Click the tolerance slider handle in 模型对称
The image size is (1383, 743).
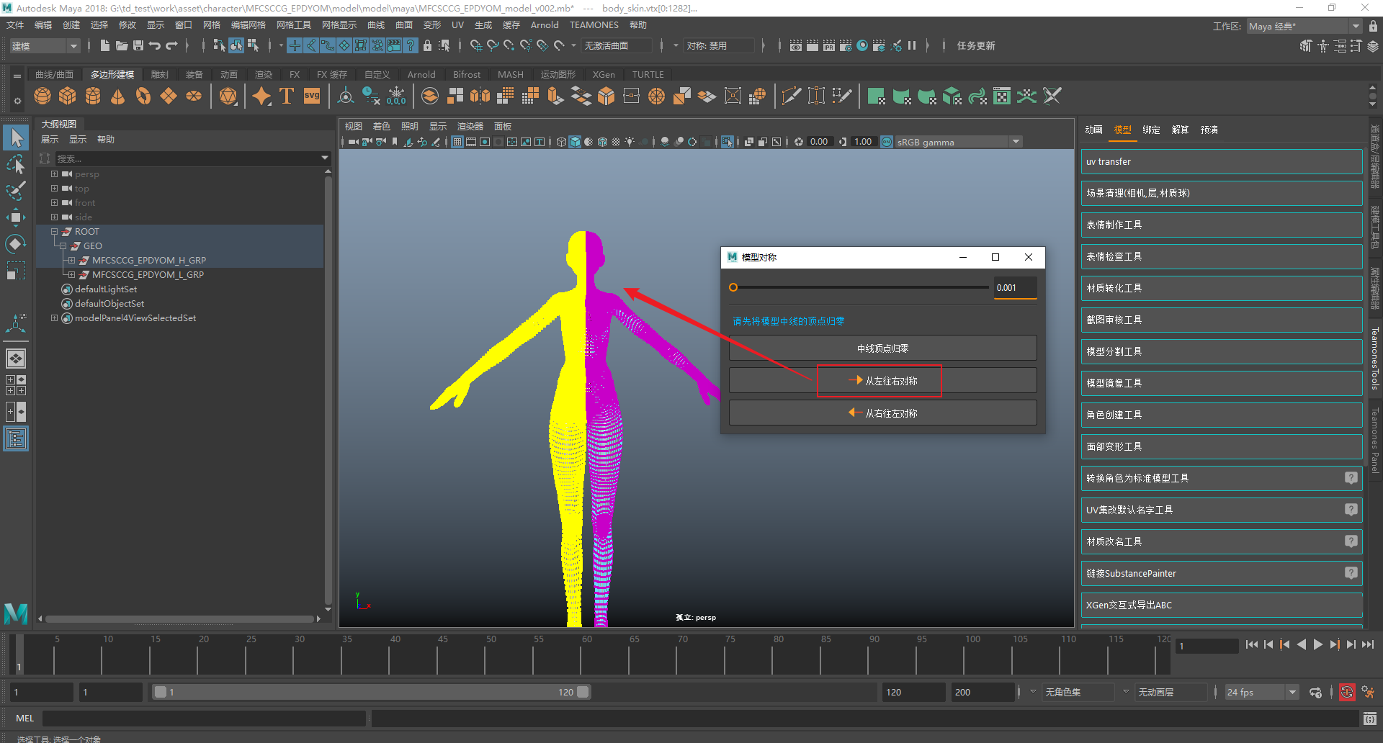(x=733, y=287)
